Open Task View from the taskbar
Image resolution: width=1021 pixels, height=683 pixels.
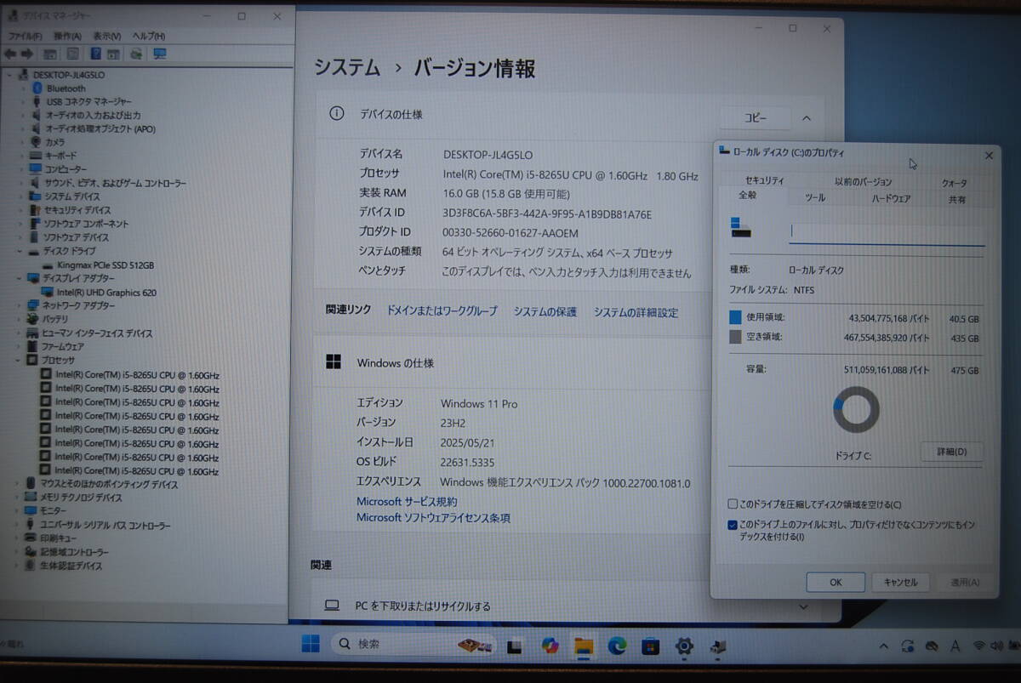(x=515, y=646)
